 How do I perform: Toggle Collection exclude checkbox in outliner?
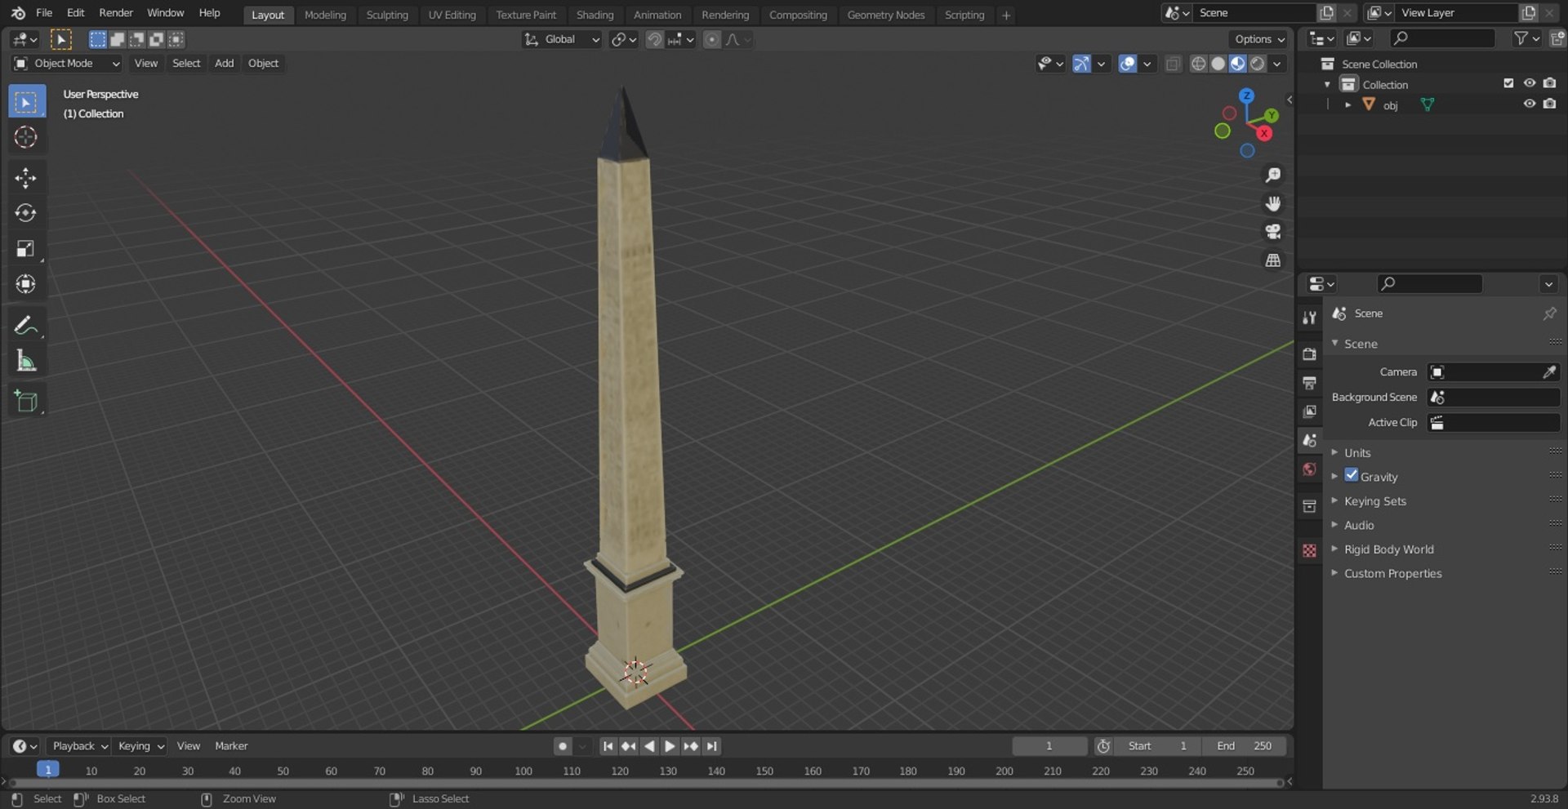coord(1508,83)
